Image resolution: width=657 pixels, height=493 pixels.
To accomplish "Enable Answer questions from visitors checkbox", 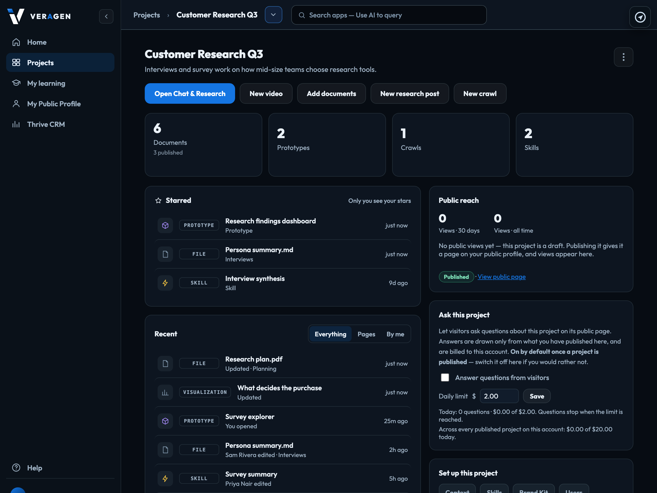I will click(445, 377).
